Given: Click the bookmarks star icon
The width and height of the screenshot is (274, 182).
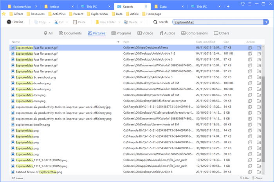Looking at the screenshot, I should click(4, 14).
